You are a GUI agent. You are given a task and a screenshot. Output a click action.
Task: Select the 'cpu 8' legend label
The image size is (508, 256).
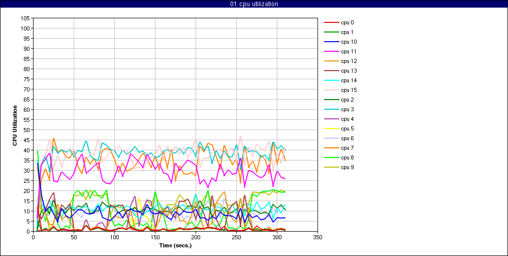[347, 157]
